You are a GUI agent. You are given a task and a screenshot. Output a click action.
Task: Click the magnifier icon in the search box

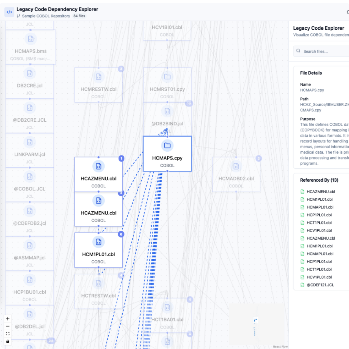point(298,51)
